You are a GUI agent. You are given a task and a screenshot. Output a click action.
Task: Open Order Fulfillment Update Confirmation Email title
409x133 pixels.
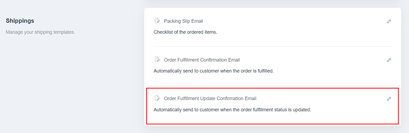210,98
